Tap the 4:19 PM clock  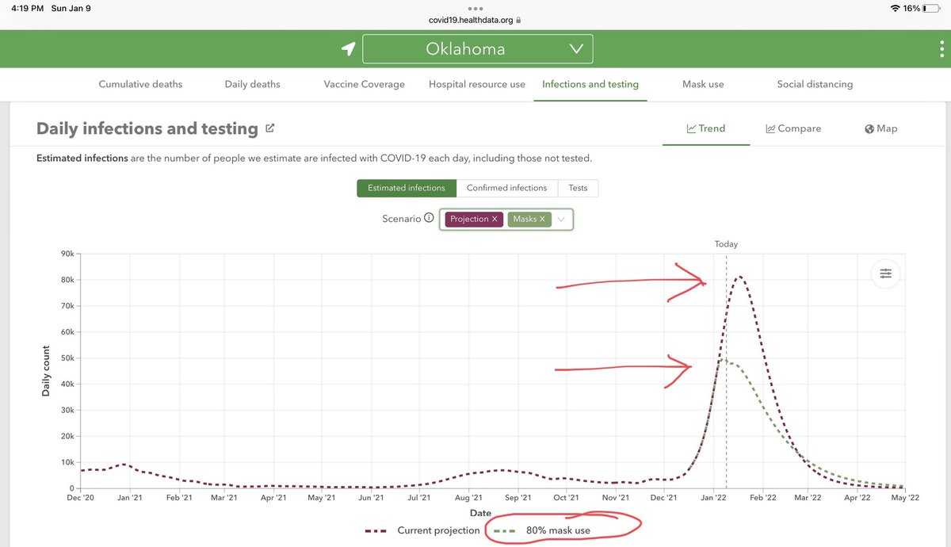coord(26,8)
